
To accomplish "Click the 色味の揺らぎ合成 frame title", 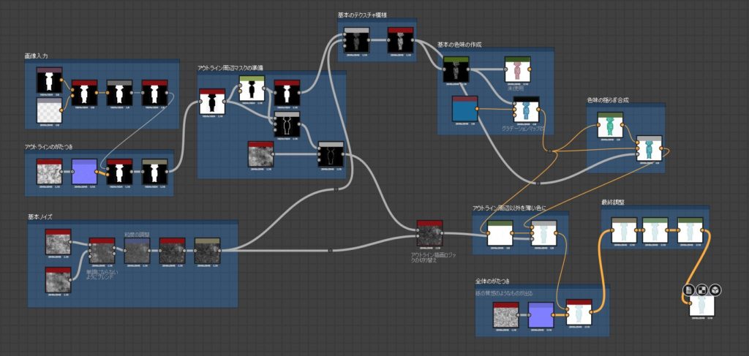I will (x=608, y=100).
